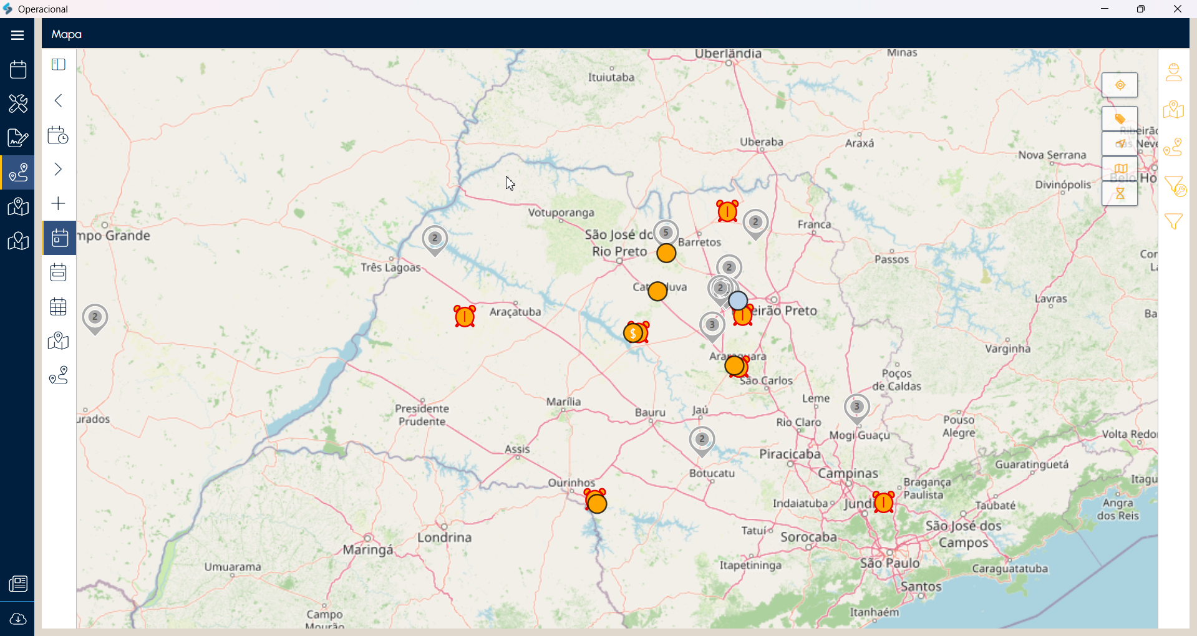Viewport: 1197px width, 636px height.
Task: Select the route icon in the dark sidebar
Action: point(17,172)
